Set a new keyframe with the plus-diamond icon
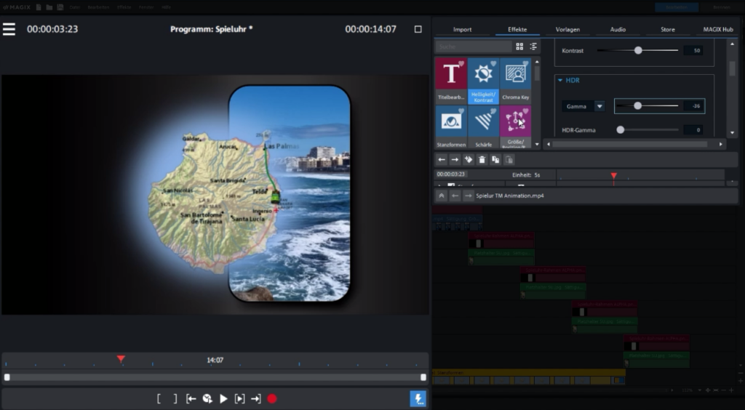The height and width of the screenshot is (410, 745). 469,160
